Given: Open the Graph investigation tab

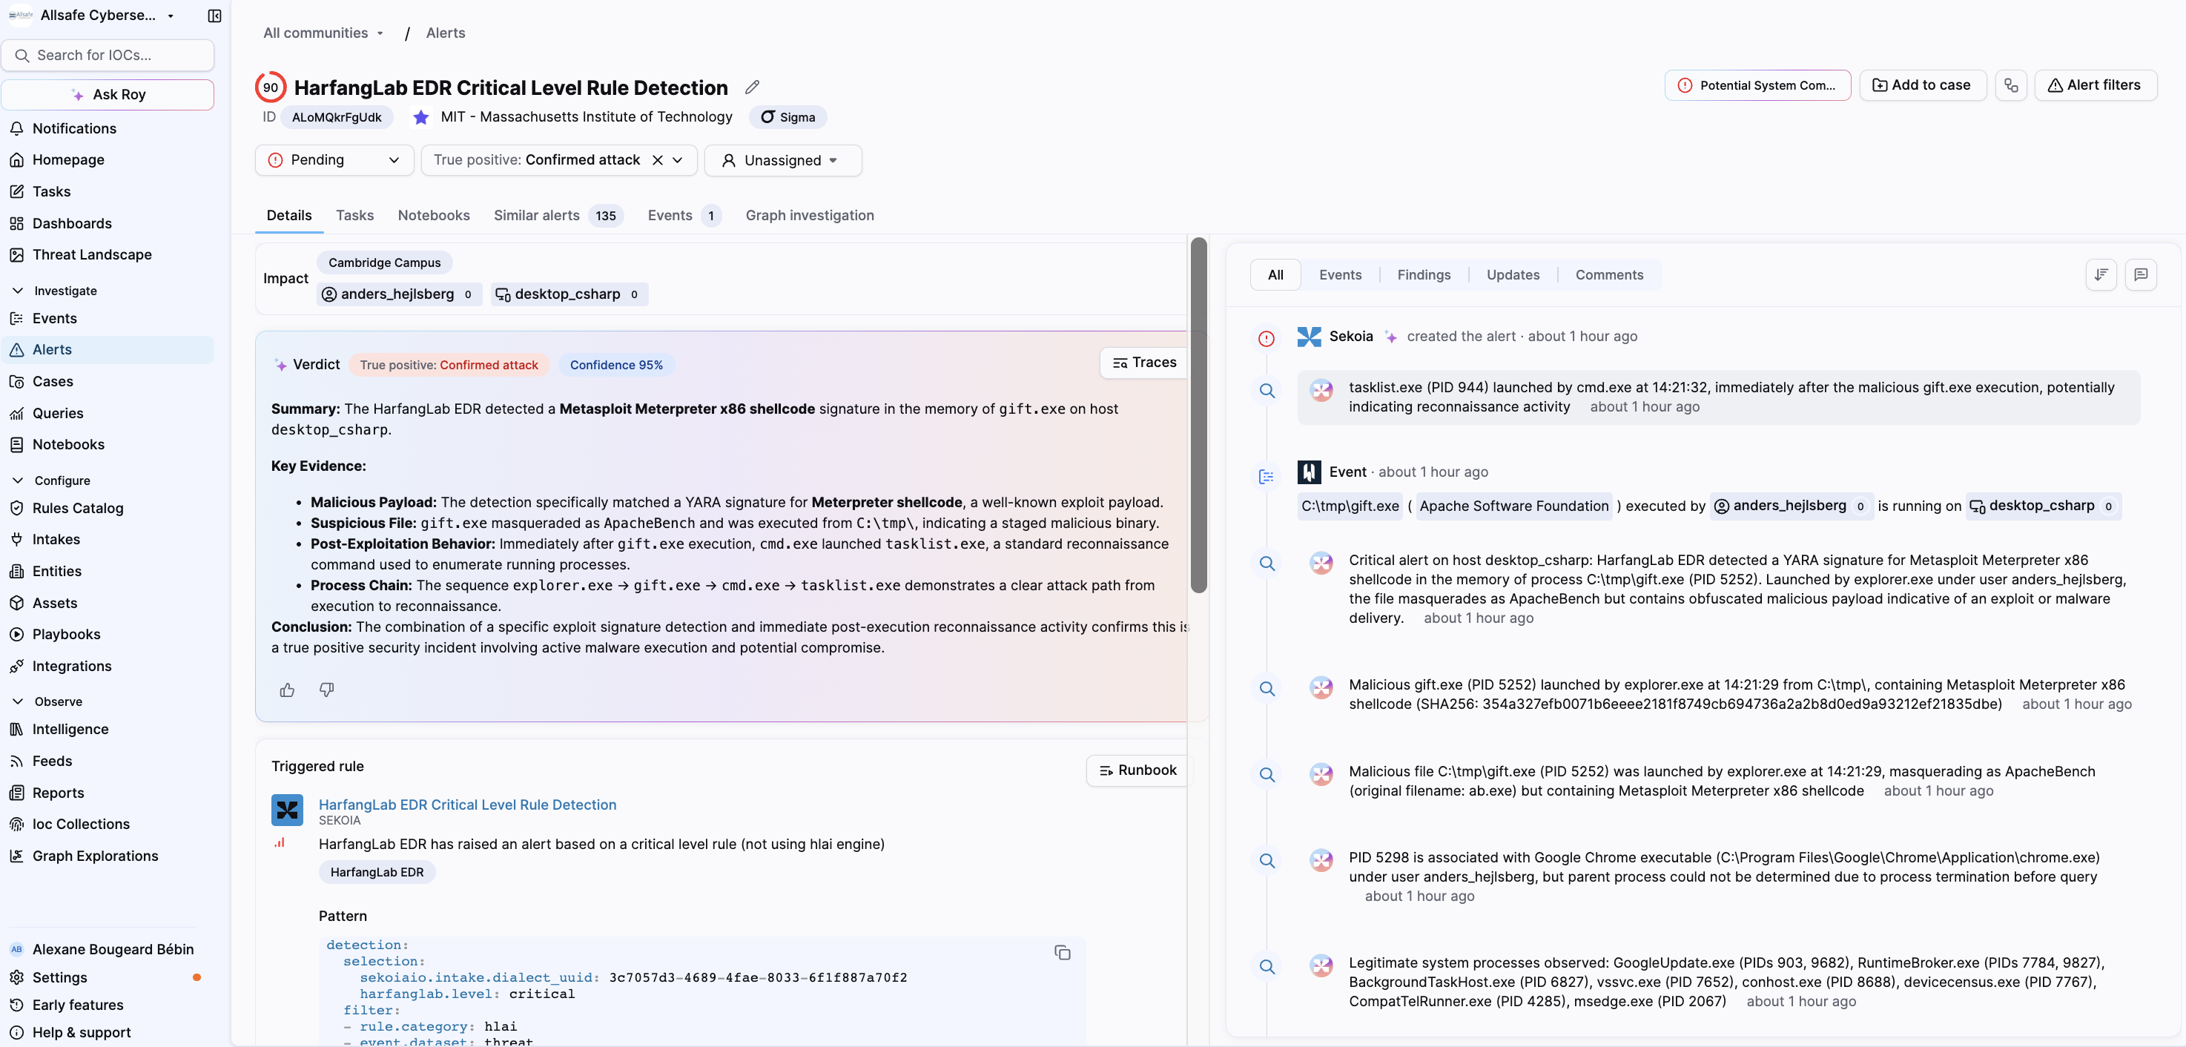Looking at the screenshot, I should (x=810, y=216).
